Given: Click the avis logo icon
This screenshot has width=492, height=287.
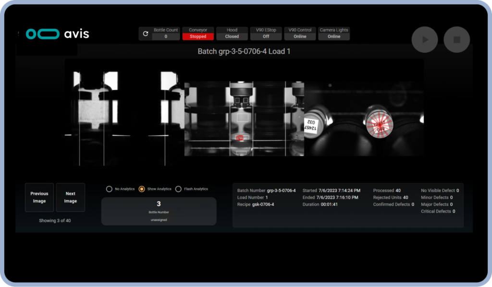Looking at the screenshot, I should point(42,34).
